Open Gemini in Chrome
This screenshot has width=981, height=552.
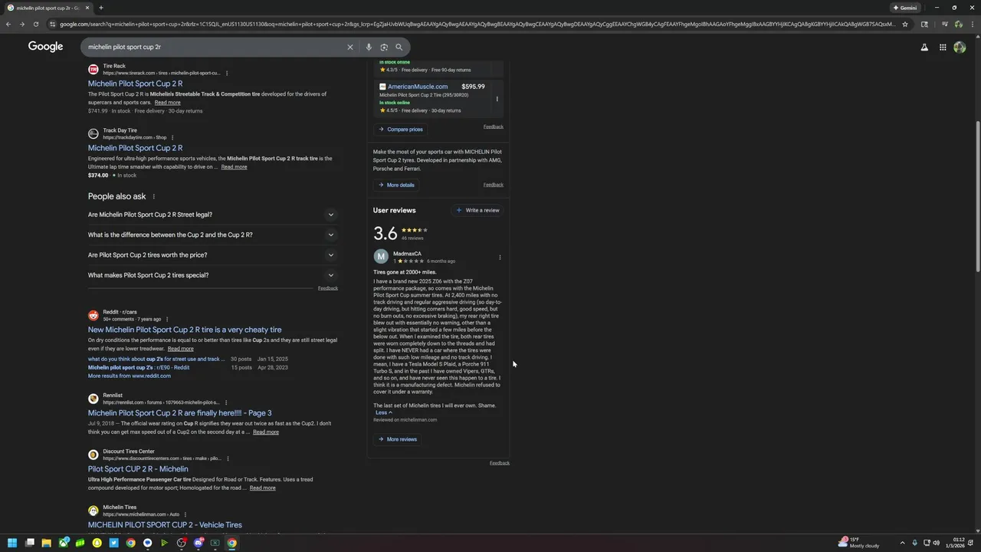coord(905,8)
